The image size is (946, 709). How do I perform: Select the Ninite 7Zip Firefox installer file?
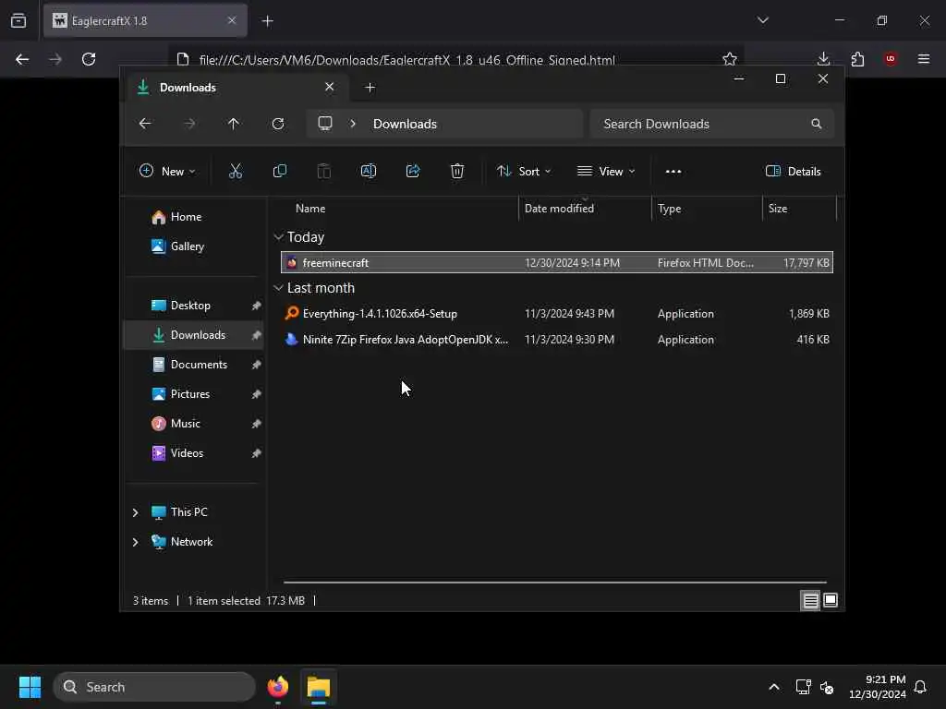(x=557, y=340)
